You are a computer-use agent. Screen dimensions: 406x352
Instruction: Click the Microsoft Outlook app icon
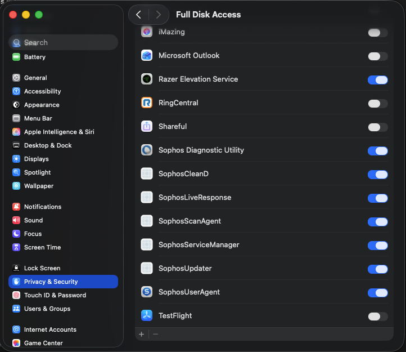pyautogui.click(x=147, y=56)
